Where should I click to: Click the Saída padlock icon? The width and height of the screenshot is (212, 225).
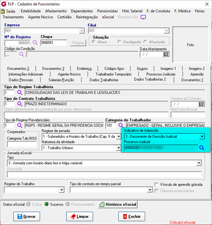[3, 11]
